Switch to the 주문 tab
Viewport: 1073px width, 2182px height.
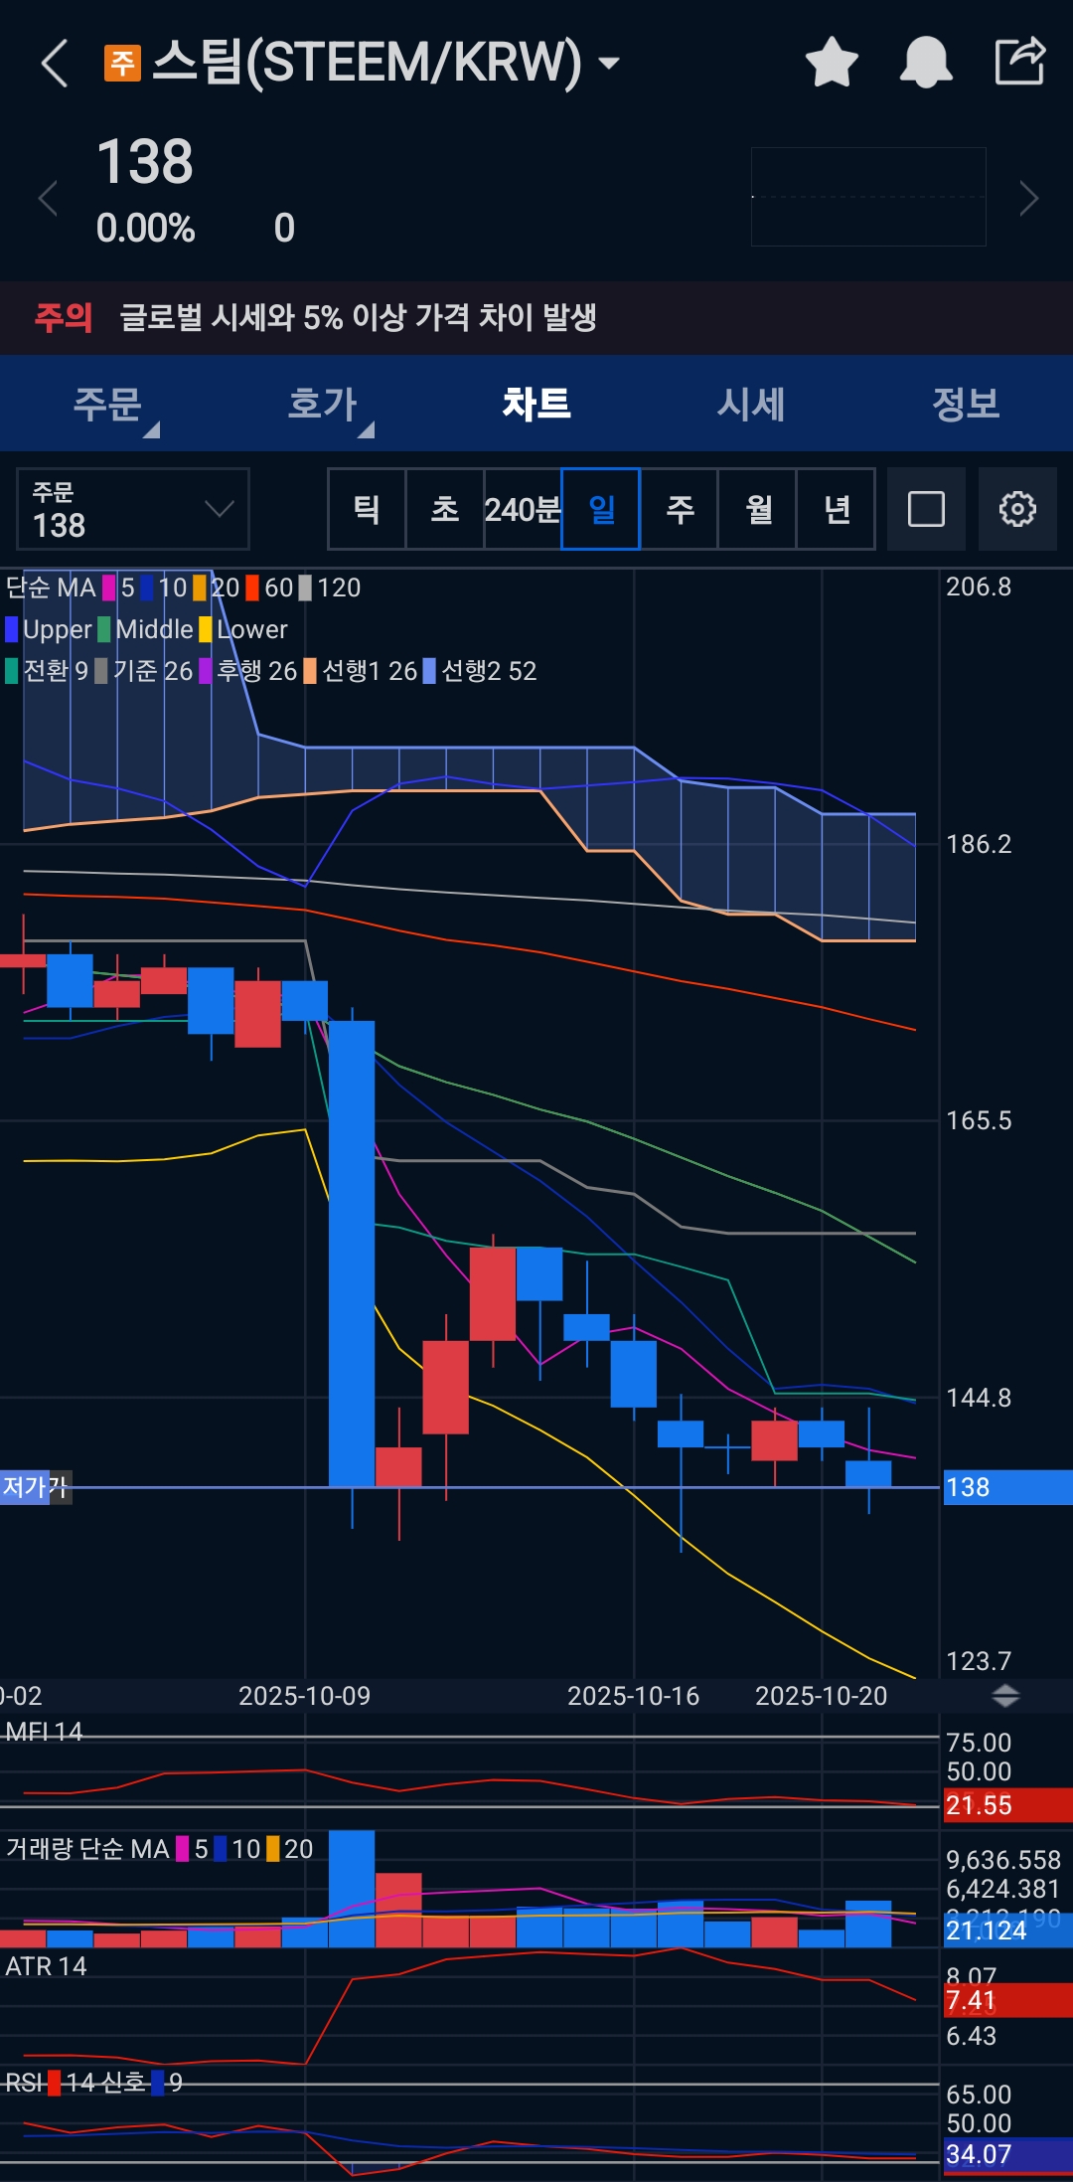(107, 404)
